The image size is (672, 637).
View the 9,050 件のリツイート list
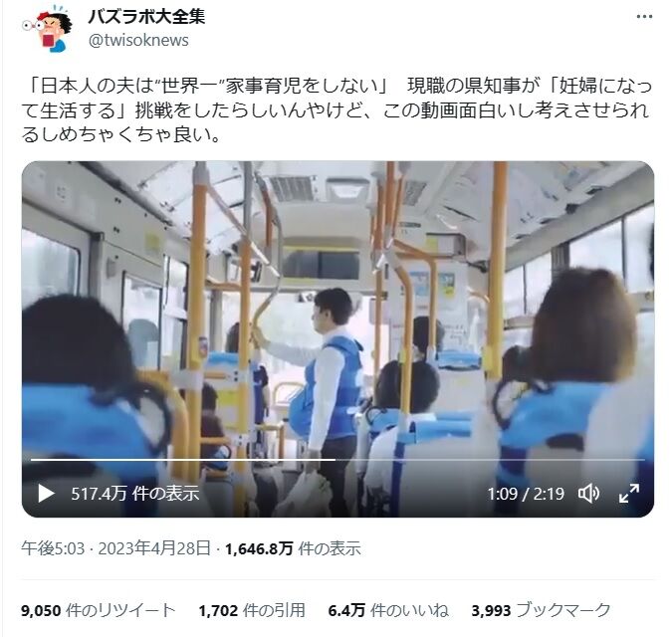coord(99,610)
